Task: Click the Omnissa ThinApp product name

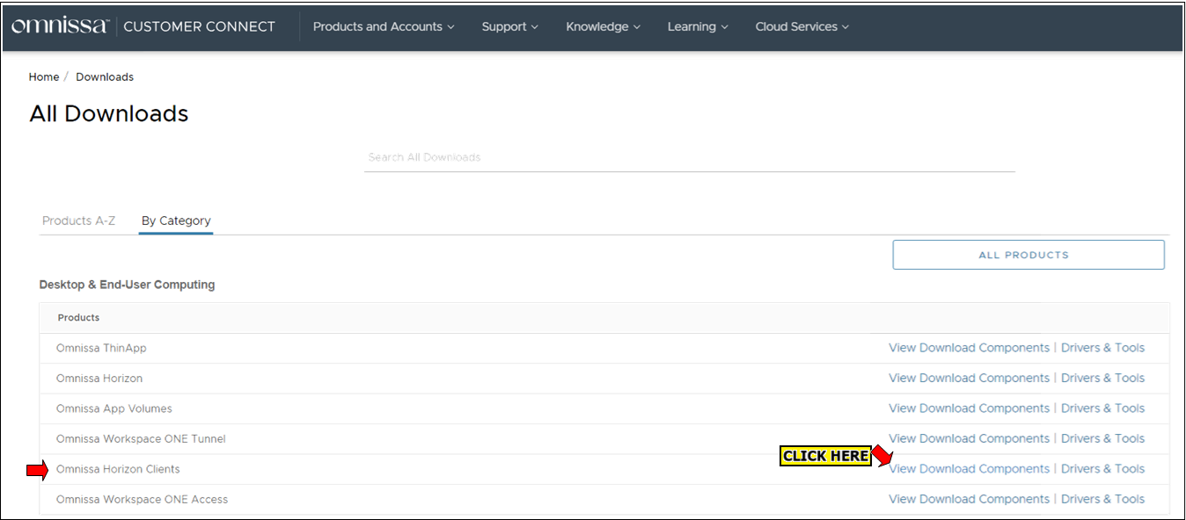Action: tap(101, 348)
